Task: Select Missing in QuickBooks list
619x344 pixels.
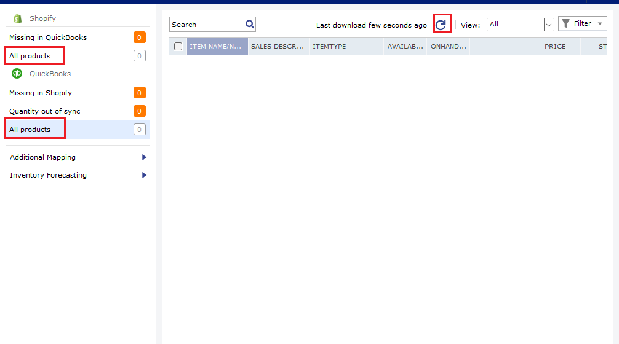Action: click(x=78, y=37)
